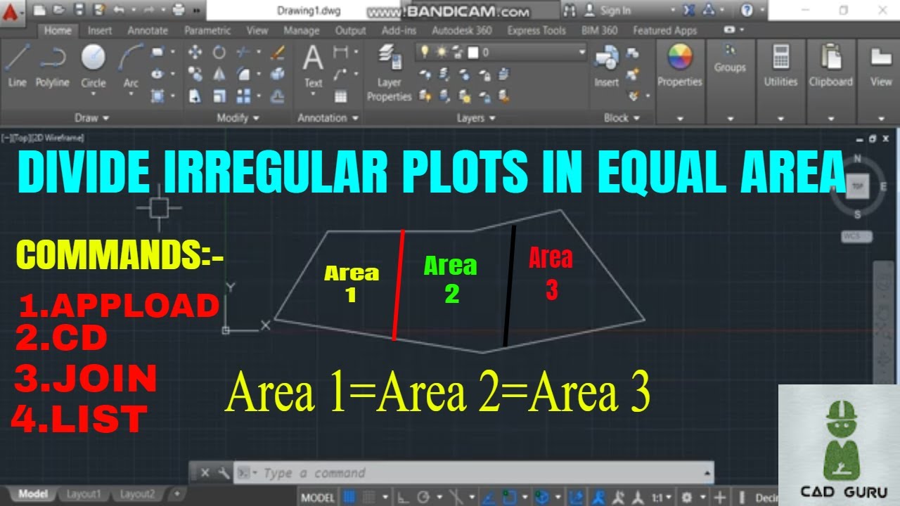This screenshot has height=506, width=900.
Task: Open the Layout1 tab
Action: coord(83,494)
